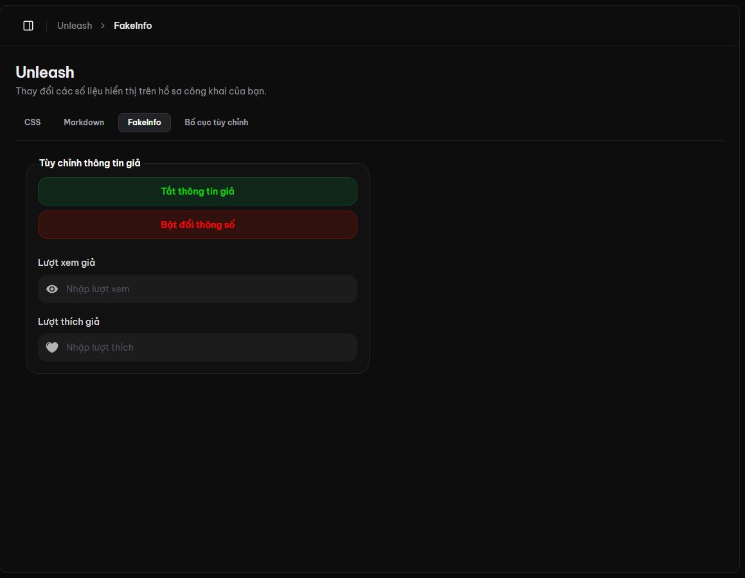Switch to the Markdown tab
745x578 pixels.
(84, 123)
